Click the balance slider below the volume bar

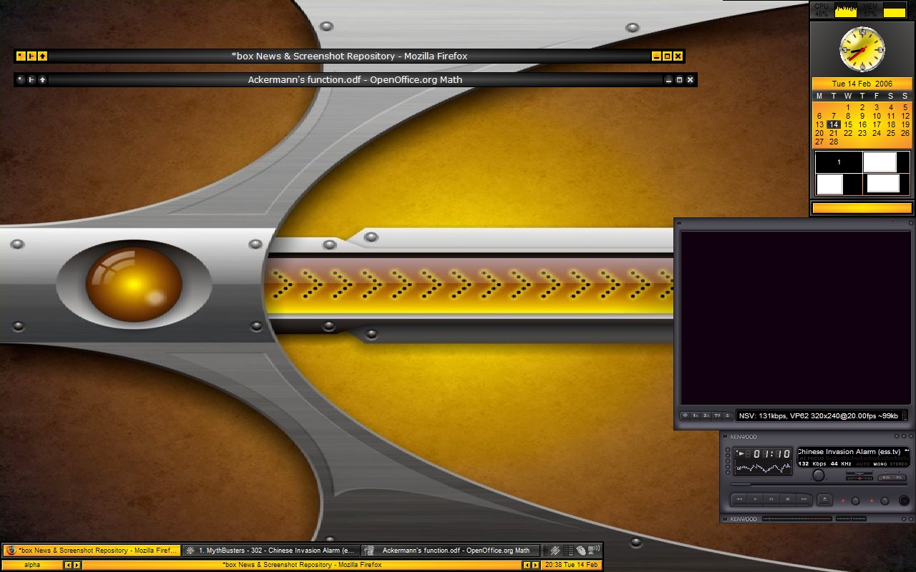(x=859, y=478)
